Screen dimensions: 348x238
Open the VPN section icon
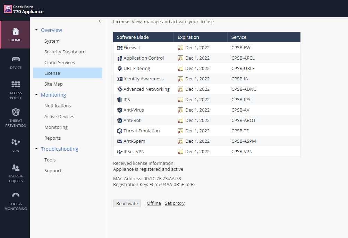coord(16,142)
